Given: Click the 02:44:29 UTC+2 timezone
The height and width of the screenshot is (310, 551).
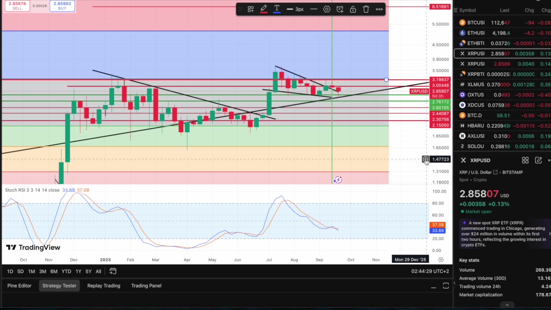Looking at the screenshot, I should pyautogui.click(x=430, y=271).
